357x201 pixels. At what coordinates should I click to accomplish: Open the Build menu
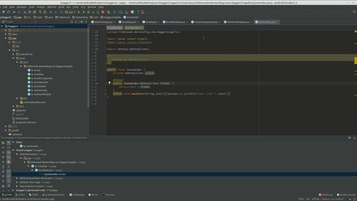[61, 7]
